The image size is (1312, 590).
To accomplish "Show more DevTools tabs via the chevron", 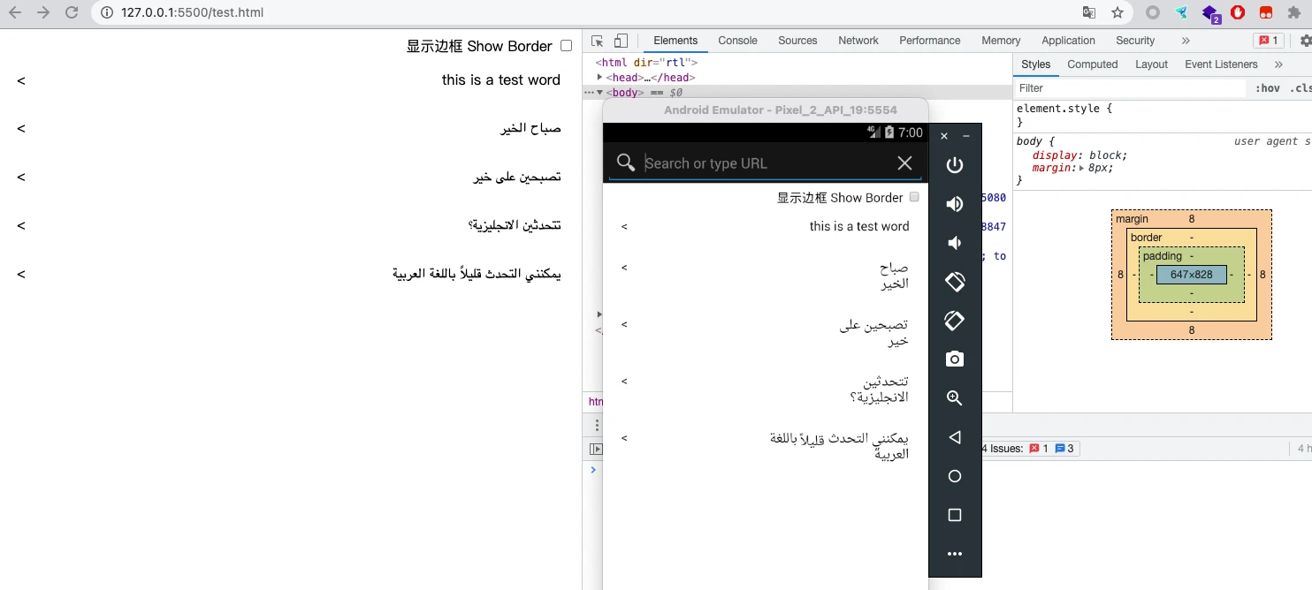I will click(x=1186, y=41).
